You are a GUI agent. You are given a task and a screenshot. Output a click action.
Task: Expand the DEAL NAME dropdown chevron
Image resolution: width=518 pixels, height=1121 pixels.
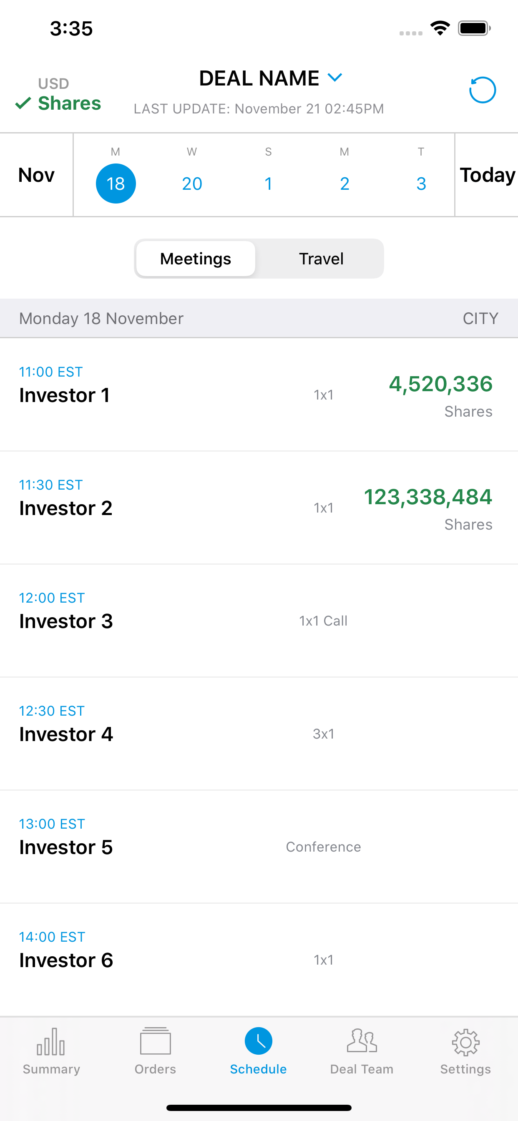[335, 78]
